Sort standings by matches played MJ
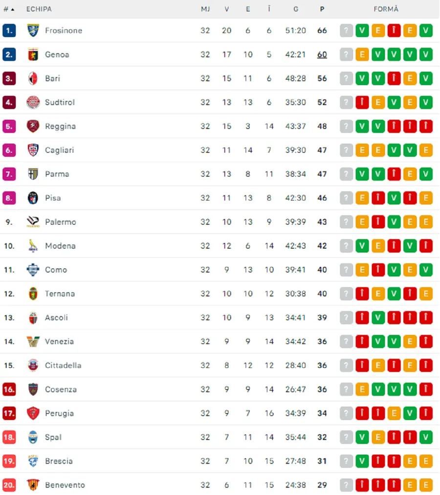 click(205, 9)
